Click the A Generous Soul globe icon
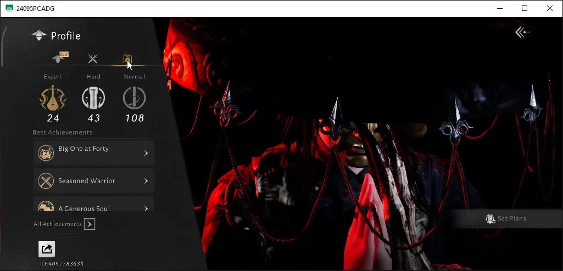The width and height of the screenshot is (563, 271). pos(46,206)
